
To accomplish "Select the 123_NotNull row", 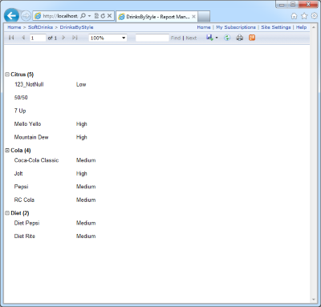I will pyautogui.click(x=29, y=84).
